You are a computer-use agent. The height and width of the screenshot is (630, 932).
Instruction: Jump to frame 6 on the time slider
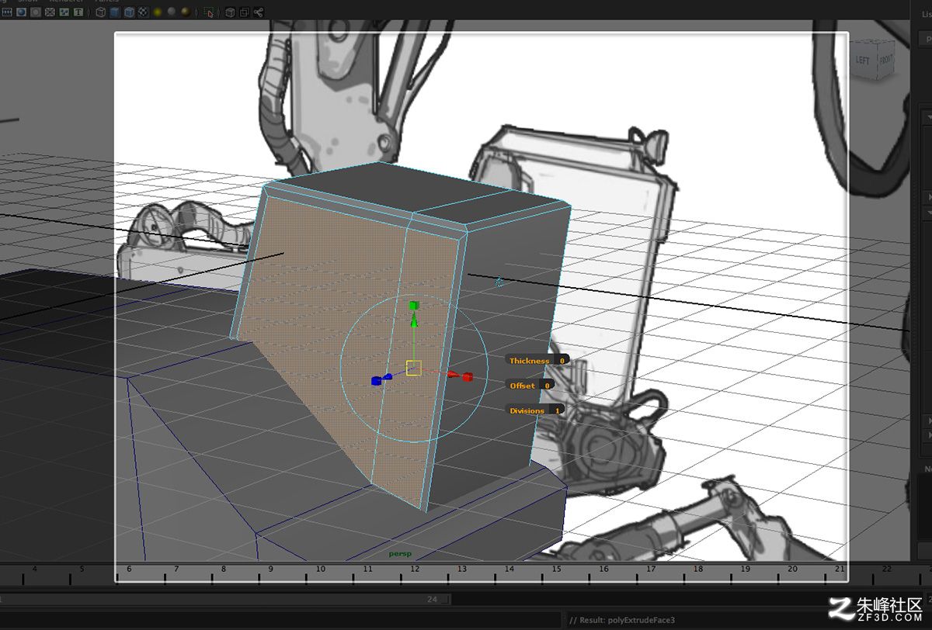[x=129, y=569]
